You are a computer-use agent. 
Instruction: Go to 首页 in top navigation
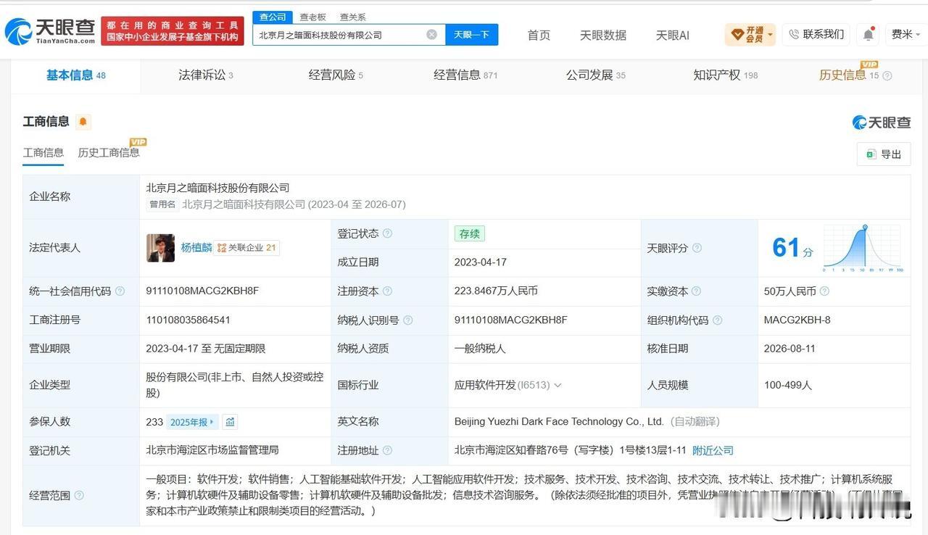[x=539, y=35]
